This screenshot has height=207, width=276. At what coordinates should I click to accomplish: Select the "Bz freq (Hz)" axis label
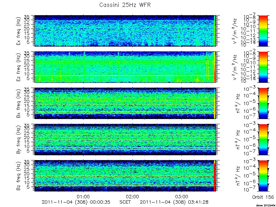(19, 176)
